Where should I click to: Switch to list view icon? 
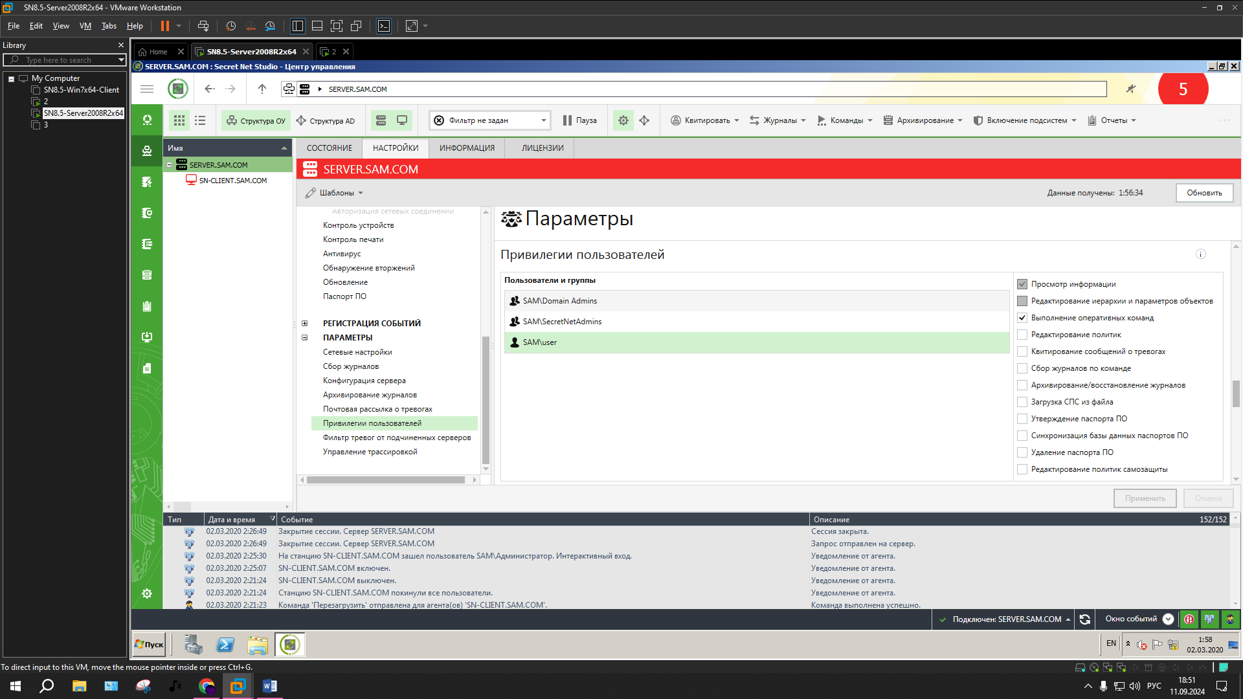tap(200, 120)
